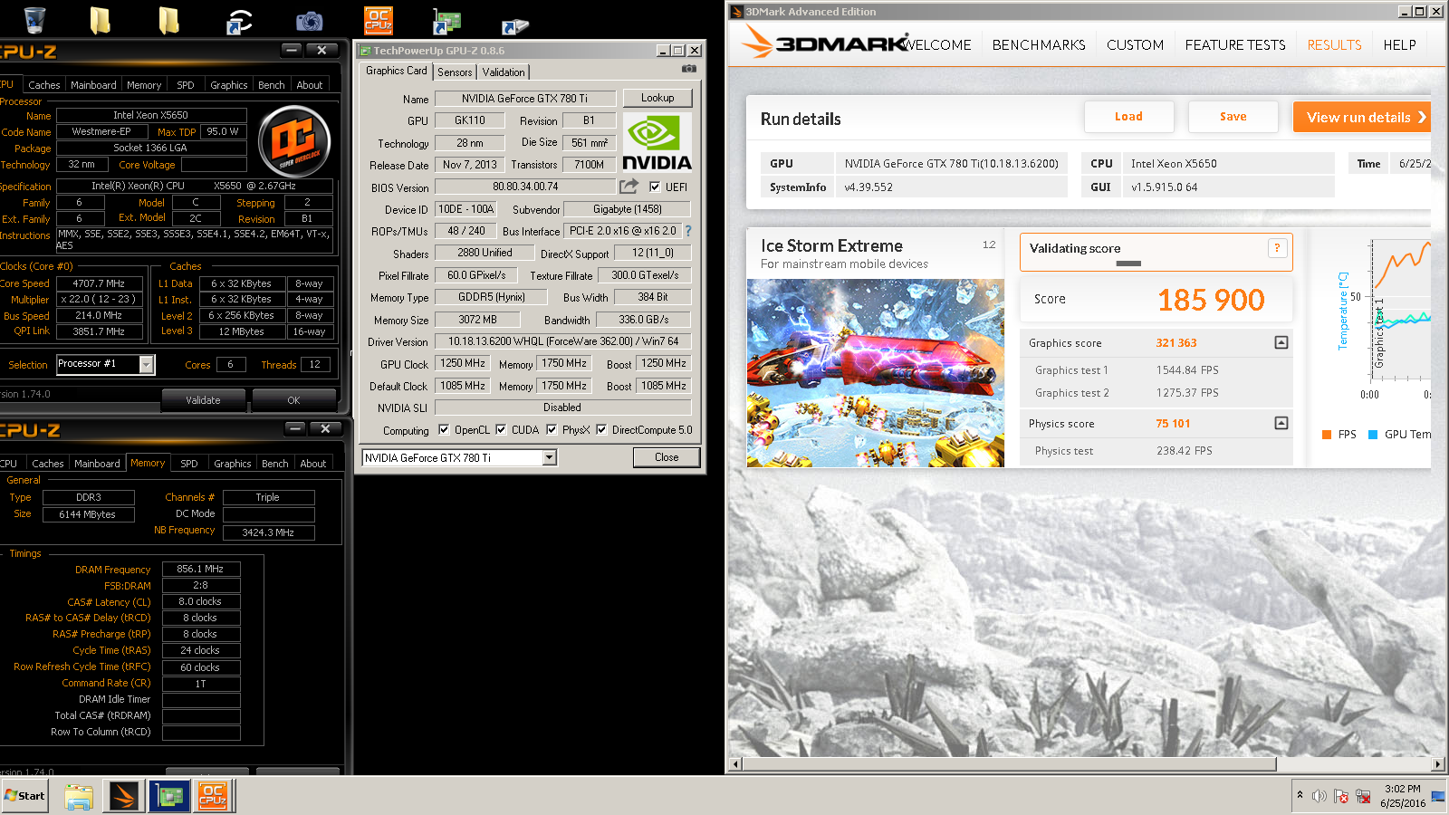Click the FPS orange legend swatch
Image resolution: width=1449 pixels, height=815 pixels.
tap(1327, 435)
